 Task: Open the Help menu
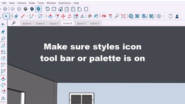(76, 3)
